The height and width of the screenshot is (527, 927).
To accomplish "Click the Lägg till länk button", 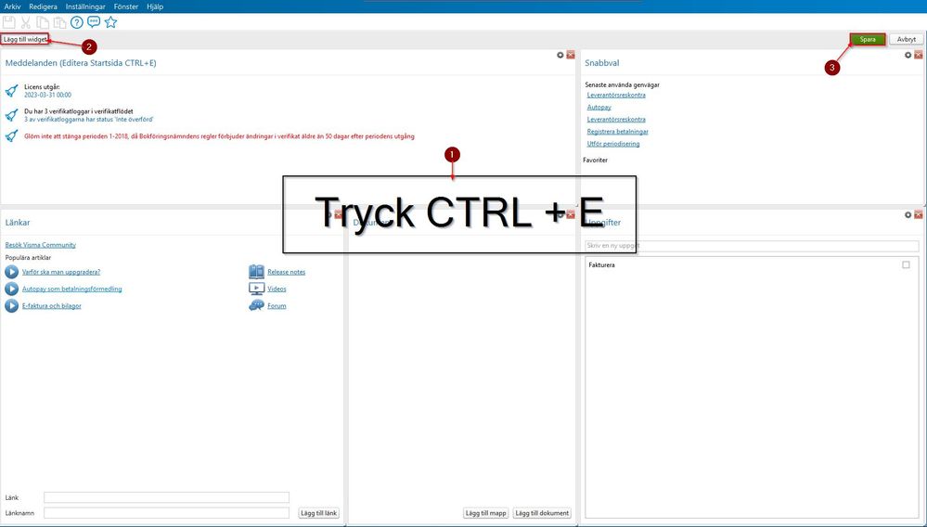I will (318, 513).
